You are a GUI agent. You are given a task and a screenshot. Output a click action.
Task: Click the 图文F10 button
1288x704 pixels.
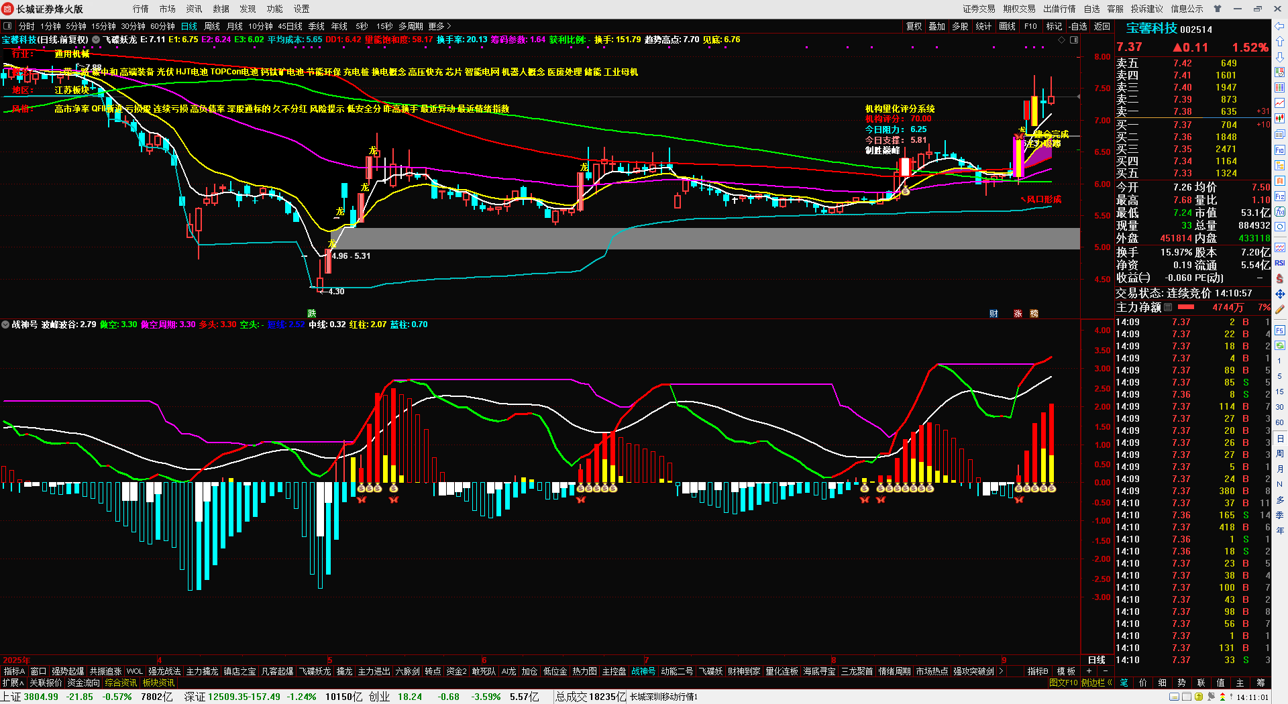pyautogui.click(x=1063, y=683)
